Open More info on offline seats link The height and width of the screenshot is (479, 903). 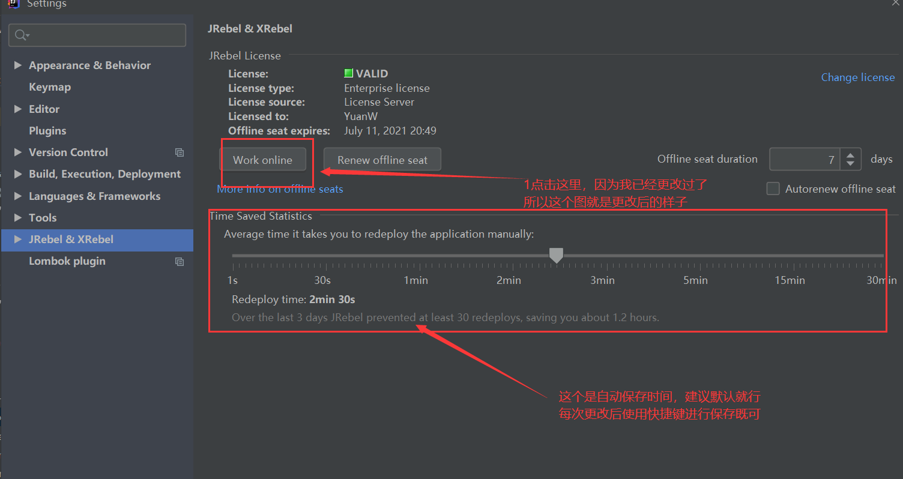click(x=280, y=189)
